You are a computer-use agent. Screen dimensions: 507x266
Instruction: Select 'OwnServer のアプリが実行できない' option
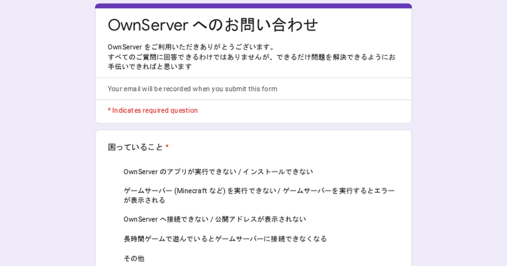click(218, 171)
